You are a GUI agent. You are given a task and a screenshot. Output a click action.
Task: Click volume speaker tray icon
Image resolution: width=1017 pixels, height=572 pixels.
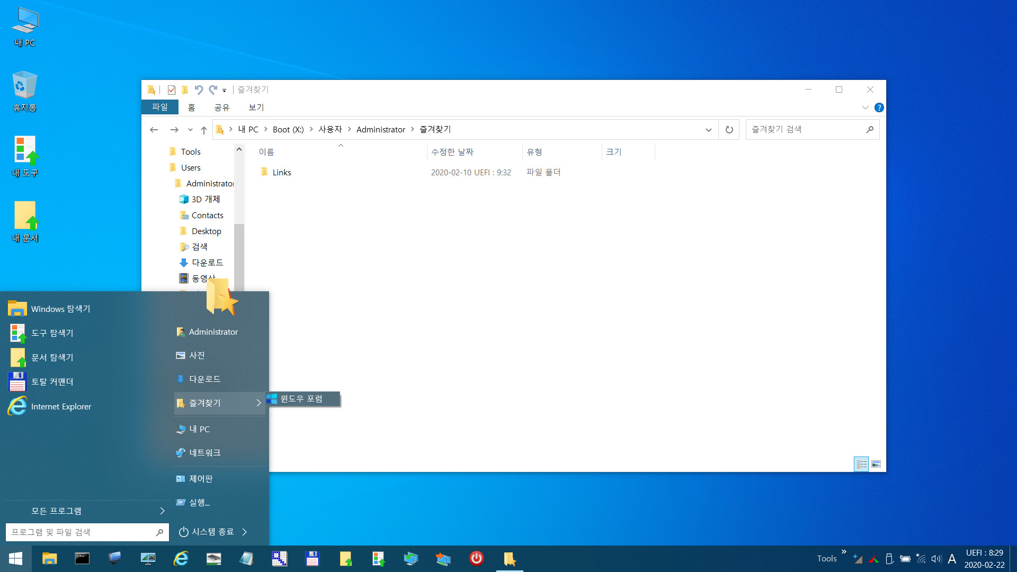pos(936,559)
